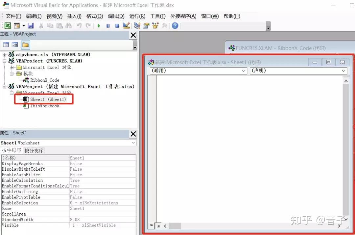The height and width of the screenshot is (235, 355).
Task: Toggle Folders view in project panel
Action: click(25, 45)
